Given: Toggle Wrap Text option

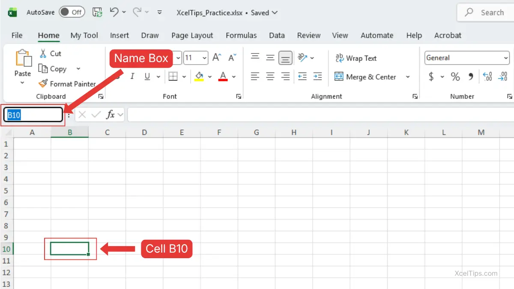Looking at the screenshot, I should pyautogui.click(x=356, y=58).
